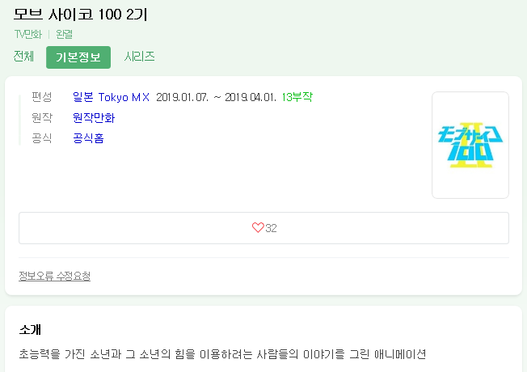The height and width of the screenshot is (372, 527).
Task: Select the 기본정보 tab
Action: point(78,57)
